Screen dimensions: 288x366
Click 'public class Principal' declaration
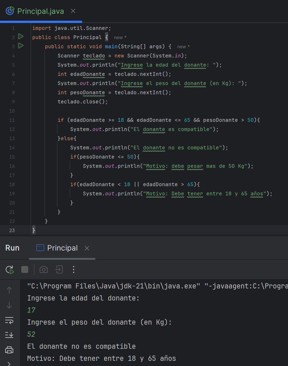(x=67, y=37)
